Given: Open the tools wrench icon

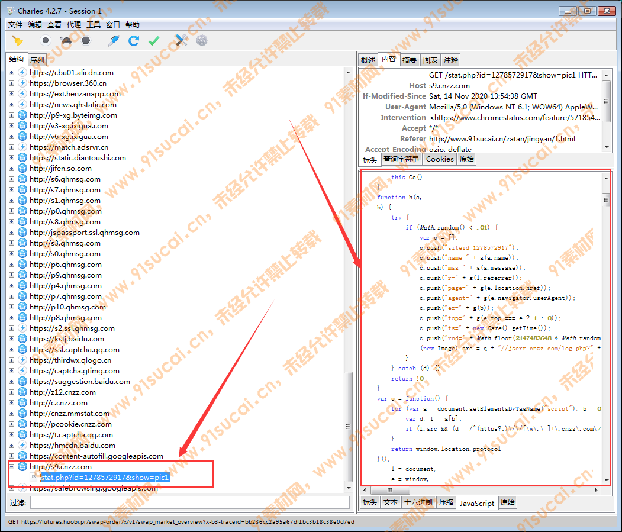Looking at the screenshot, I should pos(181,40).
